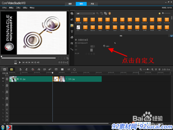
Task: Apply random effects to video track icon
Action: [x=106, y=14]
